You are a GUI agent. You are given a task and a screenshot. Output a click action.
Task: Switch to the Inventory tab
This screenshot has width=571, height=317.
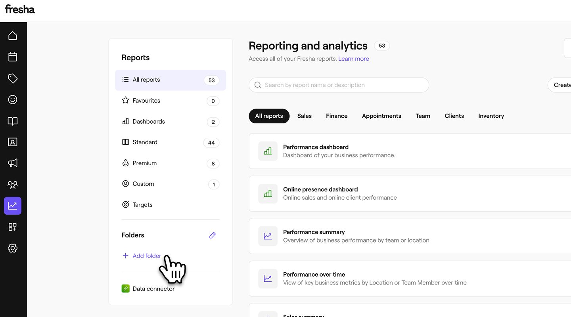[491, 116]
